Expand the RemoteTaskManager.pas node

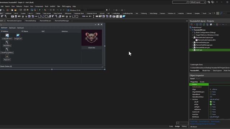tap(192, 45)
